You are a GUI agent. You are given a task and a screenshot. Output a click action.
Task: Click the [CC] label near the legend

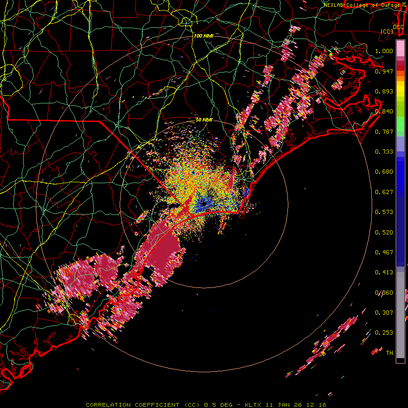coord(387,31)
